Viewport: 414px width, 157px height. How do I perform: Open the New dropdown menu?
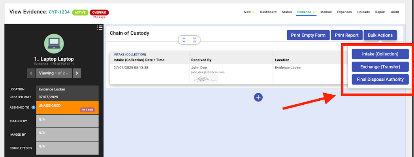click(x=249, y=12)
